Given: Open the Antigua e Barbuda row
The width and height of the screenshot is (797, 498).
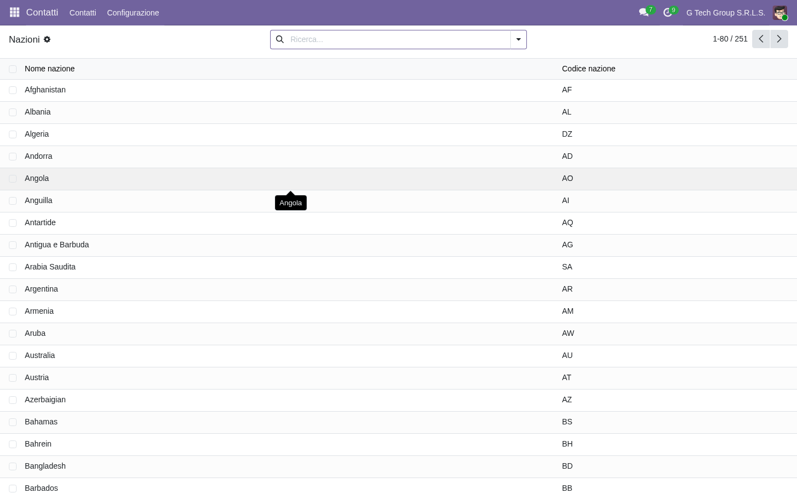Looking at the screenshot, I should 398,245.
